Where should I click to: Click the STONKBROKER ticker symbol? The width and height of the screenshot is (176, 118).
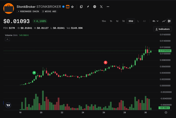[x=49, y=7]
